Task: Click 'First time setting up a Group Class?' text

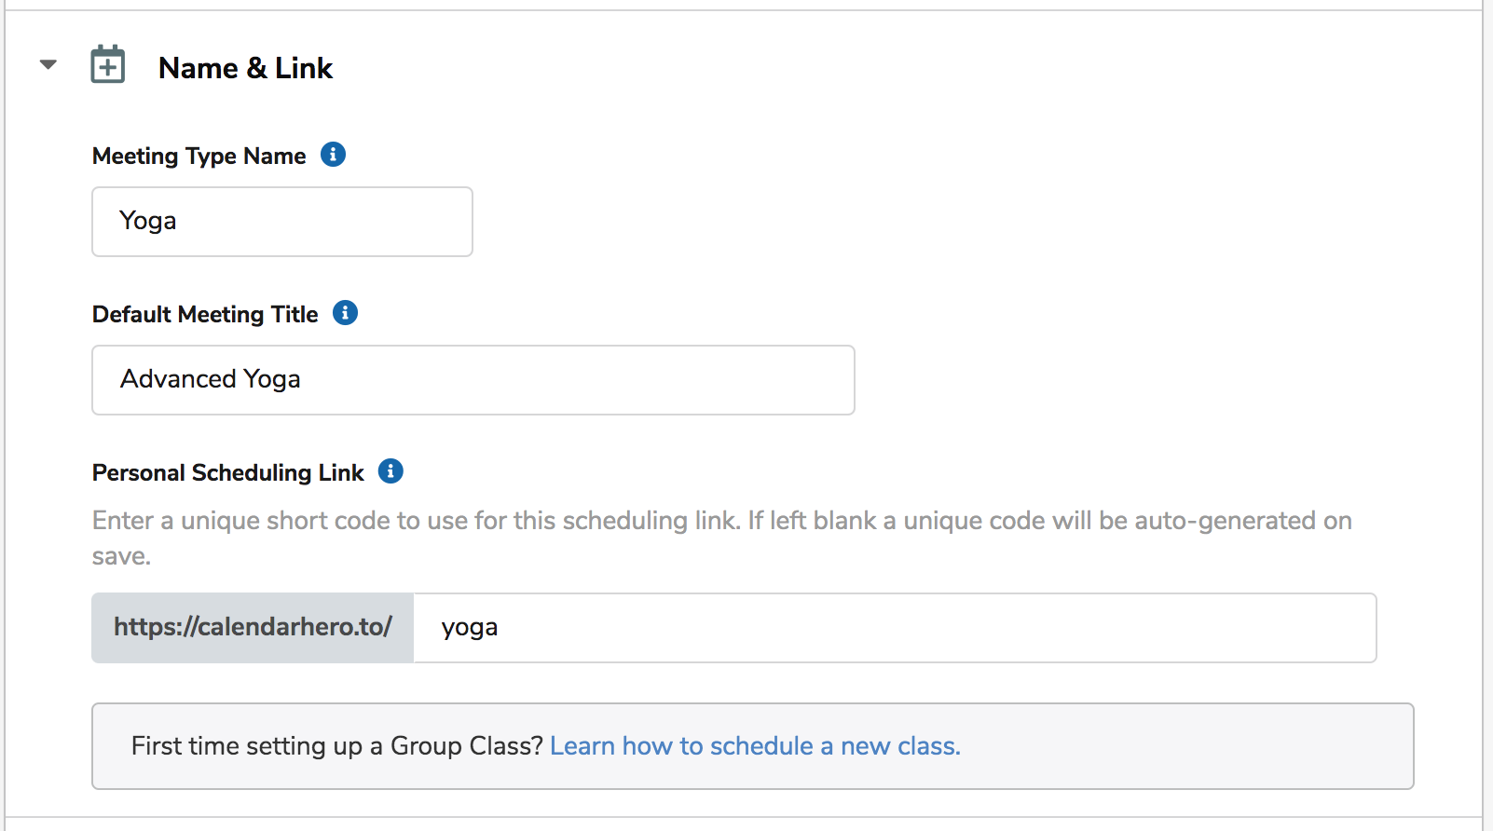Action: click(x=336, y=746)
